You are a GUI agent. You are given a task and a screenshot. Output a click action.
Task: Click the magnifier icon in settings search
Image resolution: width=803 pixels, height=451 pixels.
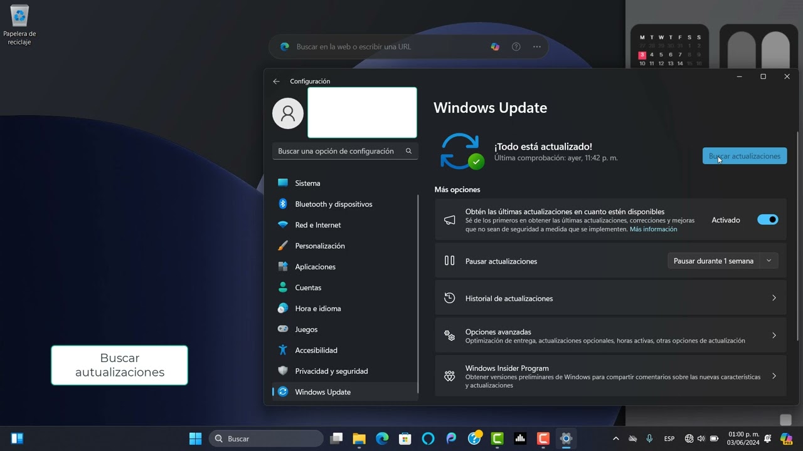point(408,151)
